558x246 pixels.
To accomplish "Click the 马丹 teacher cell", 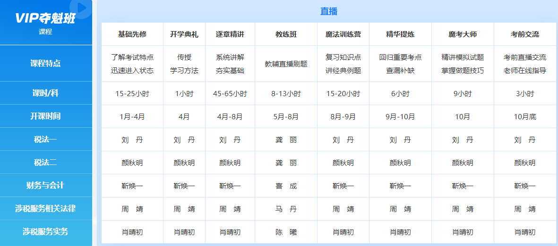I will pyautogui.click(x=286, y=209).
